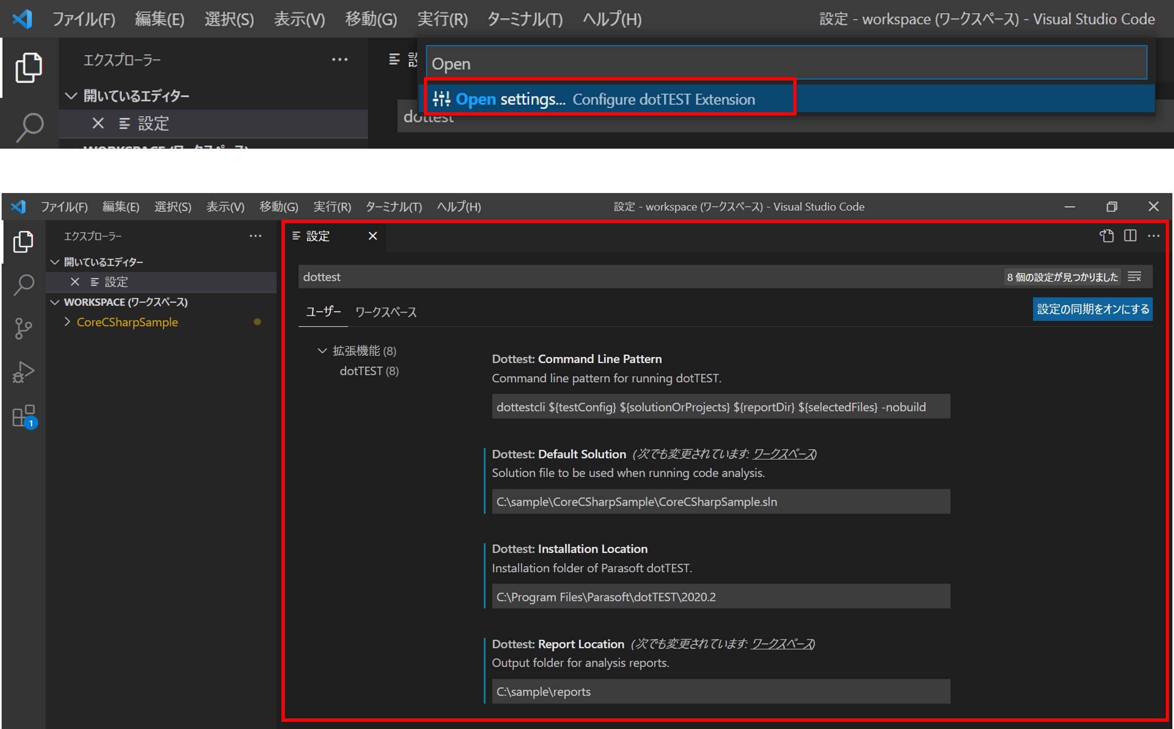Collapse the WORKSPACE (ワークスペース) section
The height and width of the screenshot is (729, 1174).
click(x=55, y=302)
